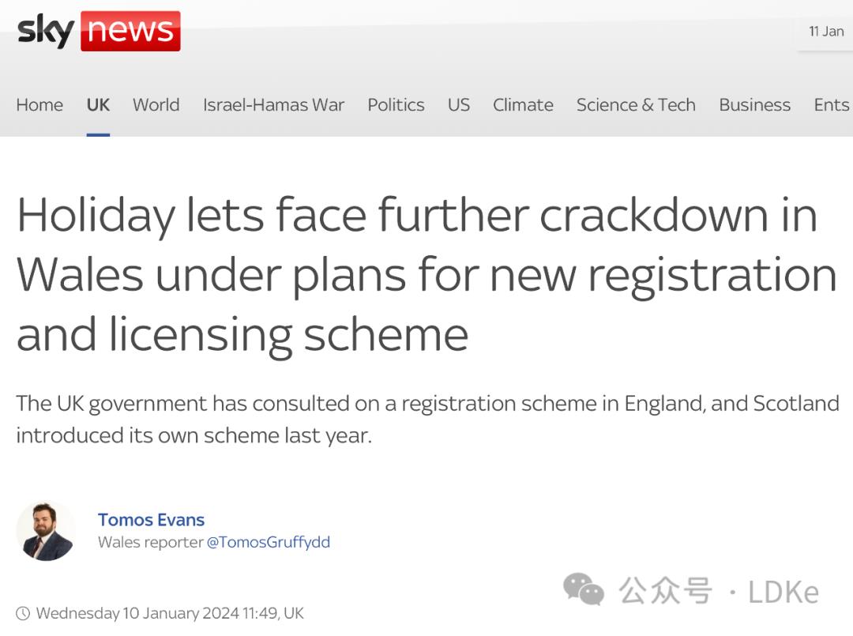This screenshot has width=853, height=636.
Task: Select the UK navigation tab
Action: coord(98,105)
